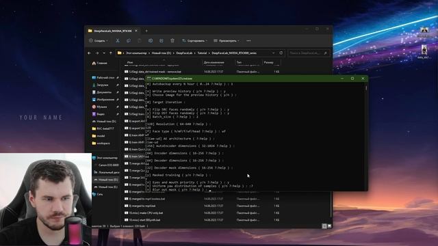Screen dimensions: 438x246
Task: Click the Delete trash icon in Explorer toolbar
Action: tap(172, 41)
